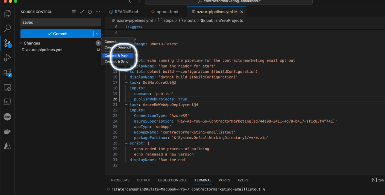Click inputs in the breadcrumb
Image resolution: width=385 pixels, height=195 pixels.
190,20
